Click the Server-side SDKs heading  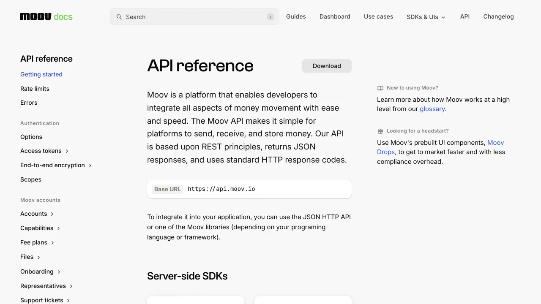[187, 276]
